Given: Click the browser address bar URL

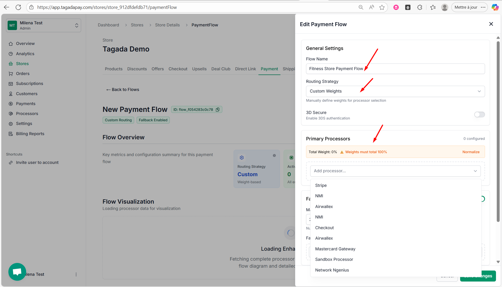Looking at the screenshot, I should tap(107, 7).
